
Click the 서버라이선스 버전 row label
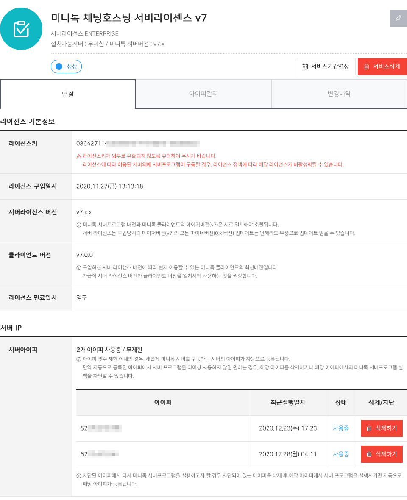pyautogui.click(x=33, y=212)
